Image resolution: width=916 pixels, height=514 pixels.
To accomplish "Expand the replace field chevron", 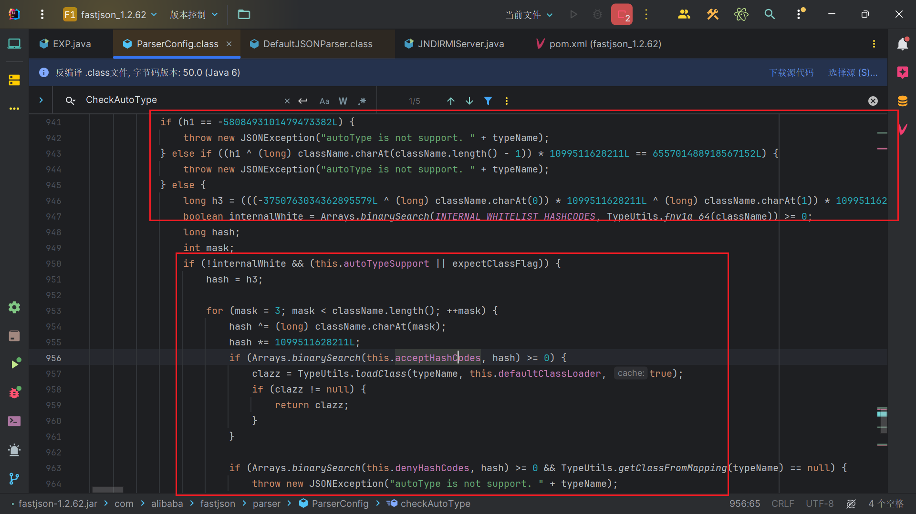I will point(41,100).
